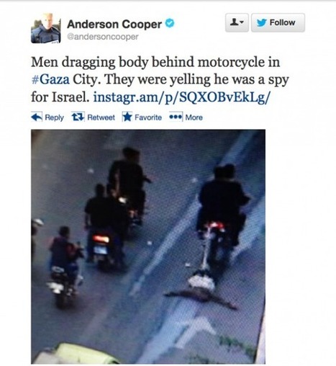Follow the Anderson Cooper account
The image size is (336, 366).
tap(278, 22)
